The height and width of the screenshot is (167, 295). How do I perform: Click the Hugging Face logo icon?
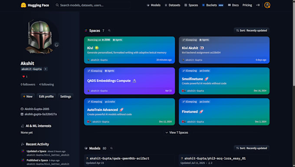(x=23, y=5)
